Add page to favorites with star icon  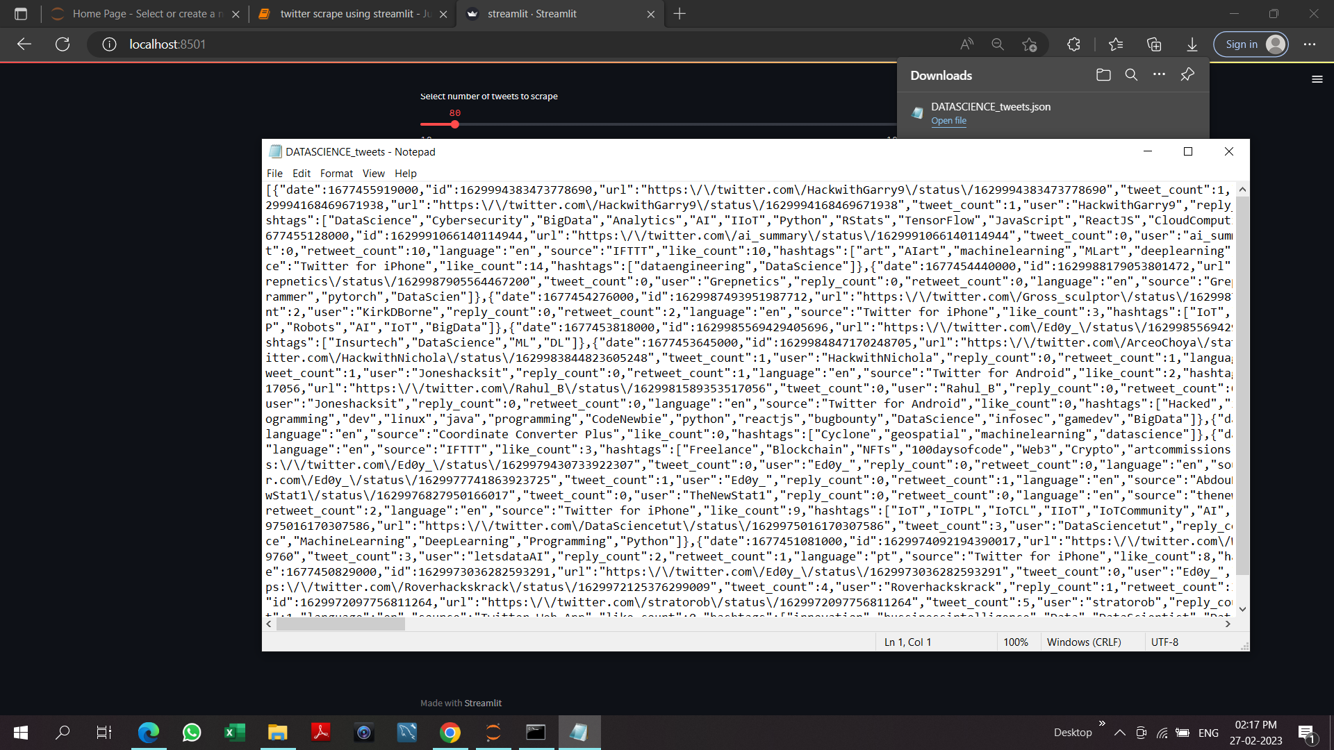1030,44
